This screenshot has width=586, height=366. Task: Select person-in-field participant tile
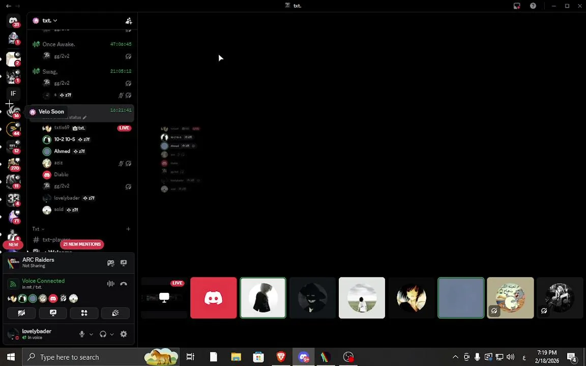[362, 298]
